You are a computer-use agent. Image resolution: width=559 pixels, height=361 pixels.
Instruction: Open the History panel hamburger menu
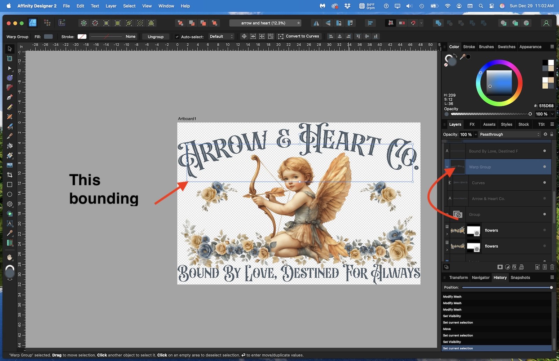pos(552,277)
